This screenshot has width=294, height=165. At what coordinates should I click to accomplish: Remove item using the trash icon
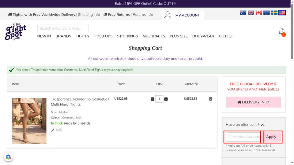[x=210, y=99]
